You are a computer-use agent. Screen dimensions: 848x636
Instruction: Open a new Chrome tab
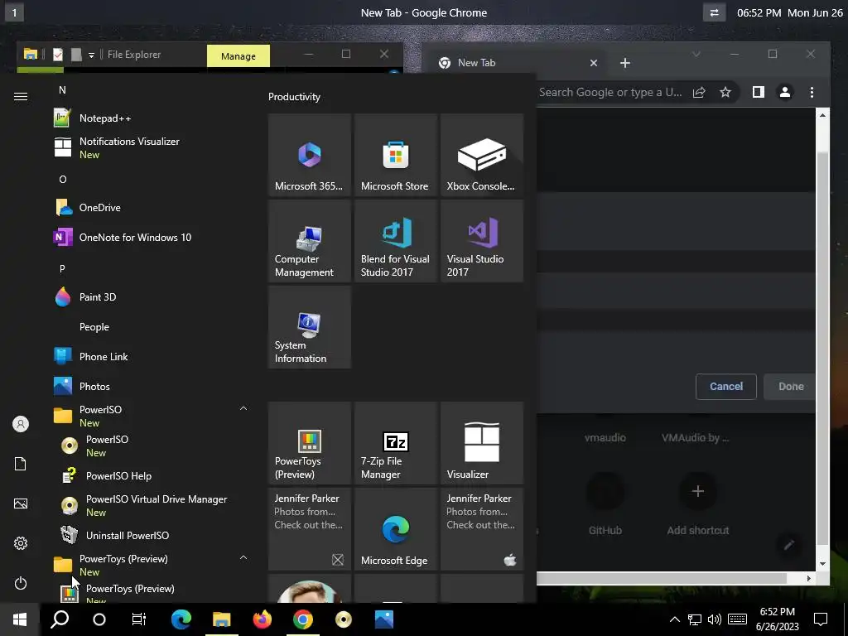coord(625,63)
